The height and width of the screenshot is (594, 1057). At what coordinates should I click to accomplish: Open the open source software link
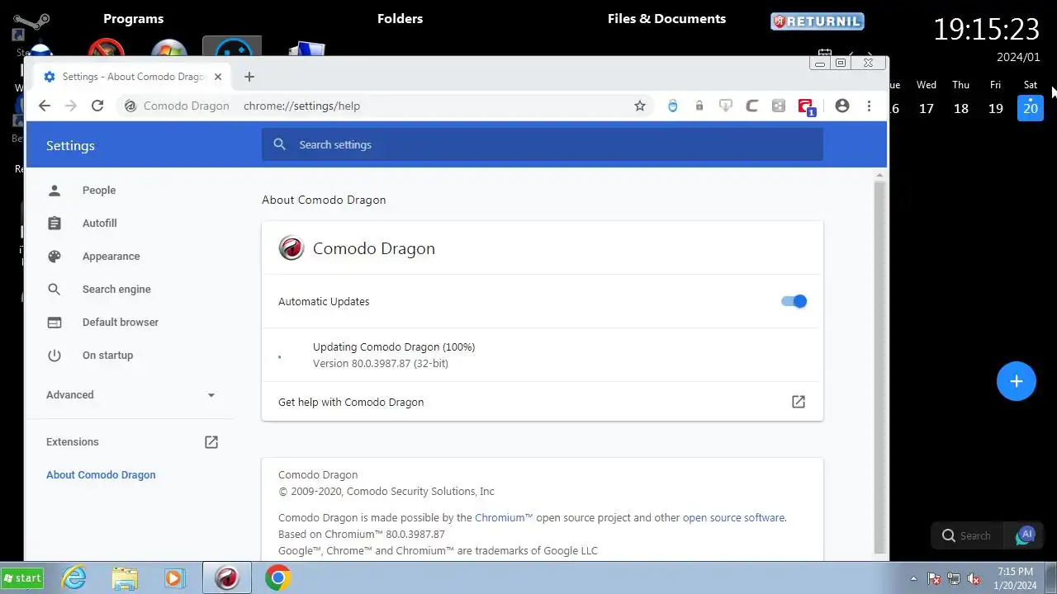pyautogui.click(x=733, y=518)
